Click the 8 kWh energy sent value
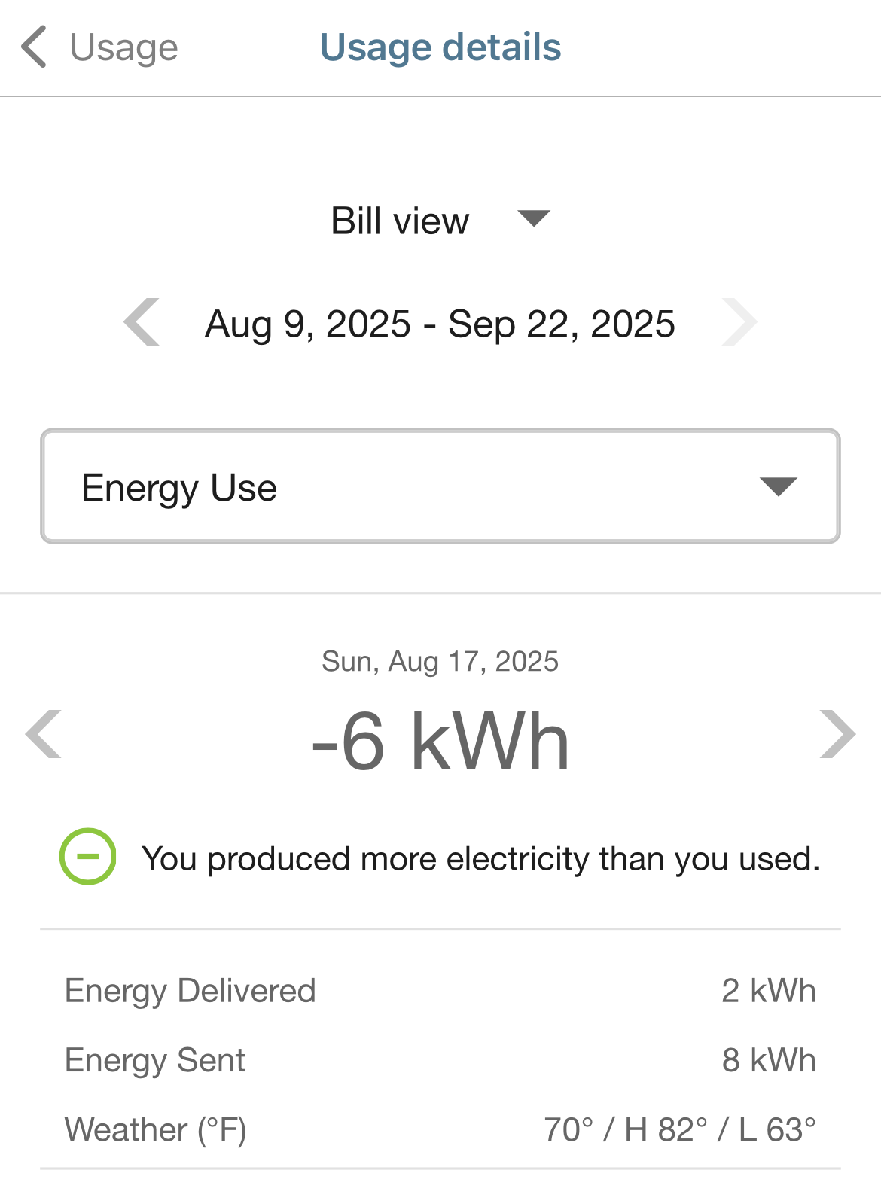The width and height of the screenshot is (881, 1179). 768,1060
